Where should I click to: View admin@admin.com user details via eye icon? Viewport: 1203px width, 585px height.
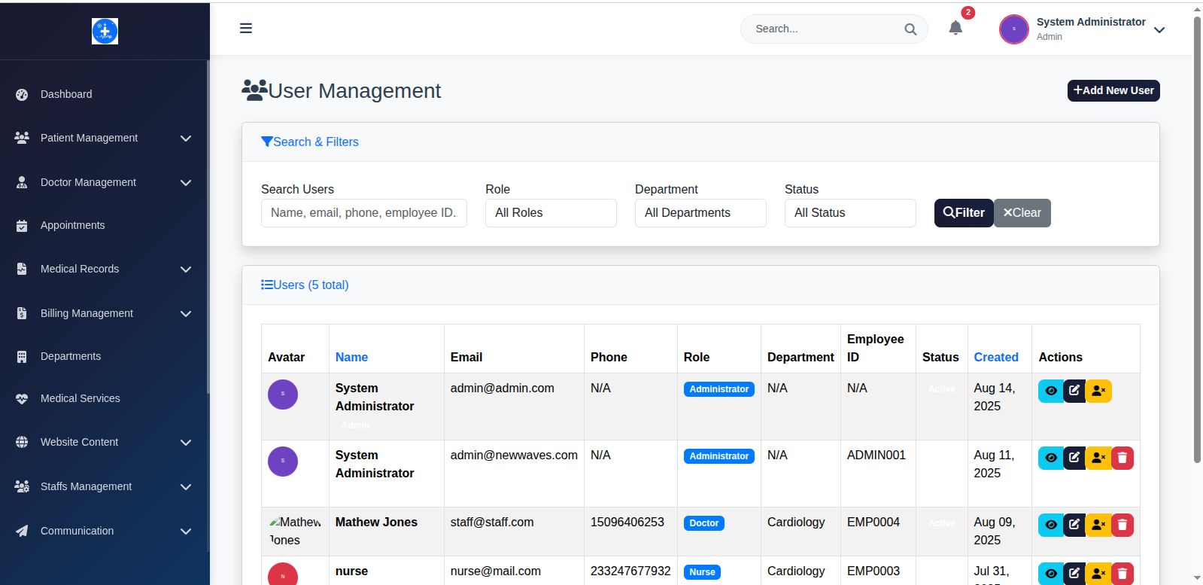(1051, 391)
